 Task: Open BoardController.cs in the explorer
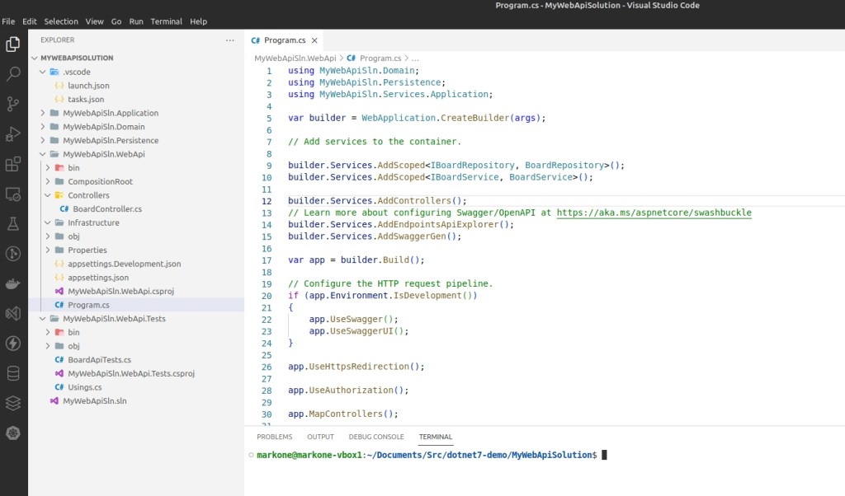point(106,209)
